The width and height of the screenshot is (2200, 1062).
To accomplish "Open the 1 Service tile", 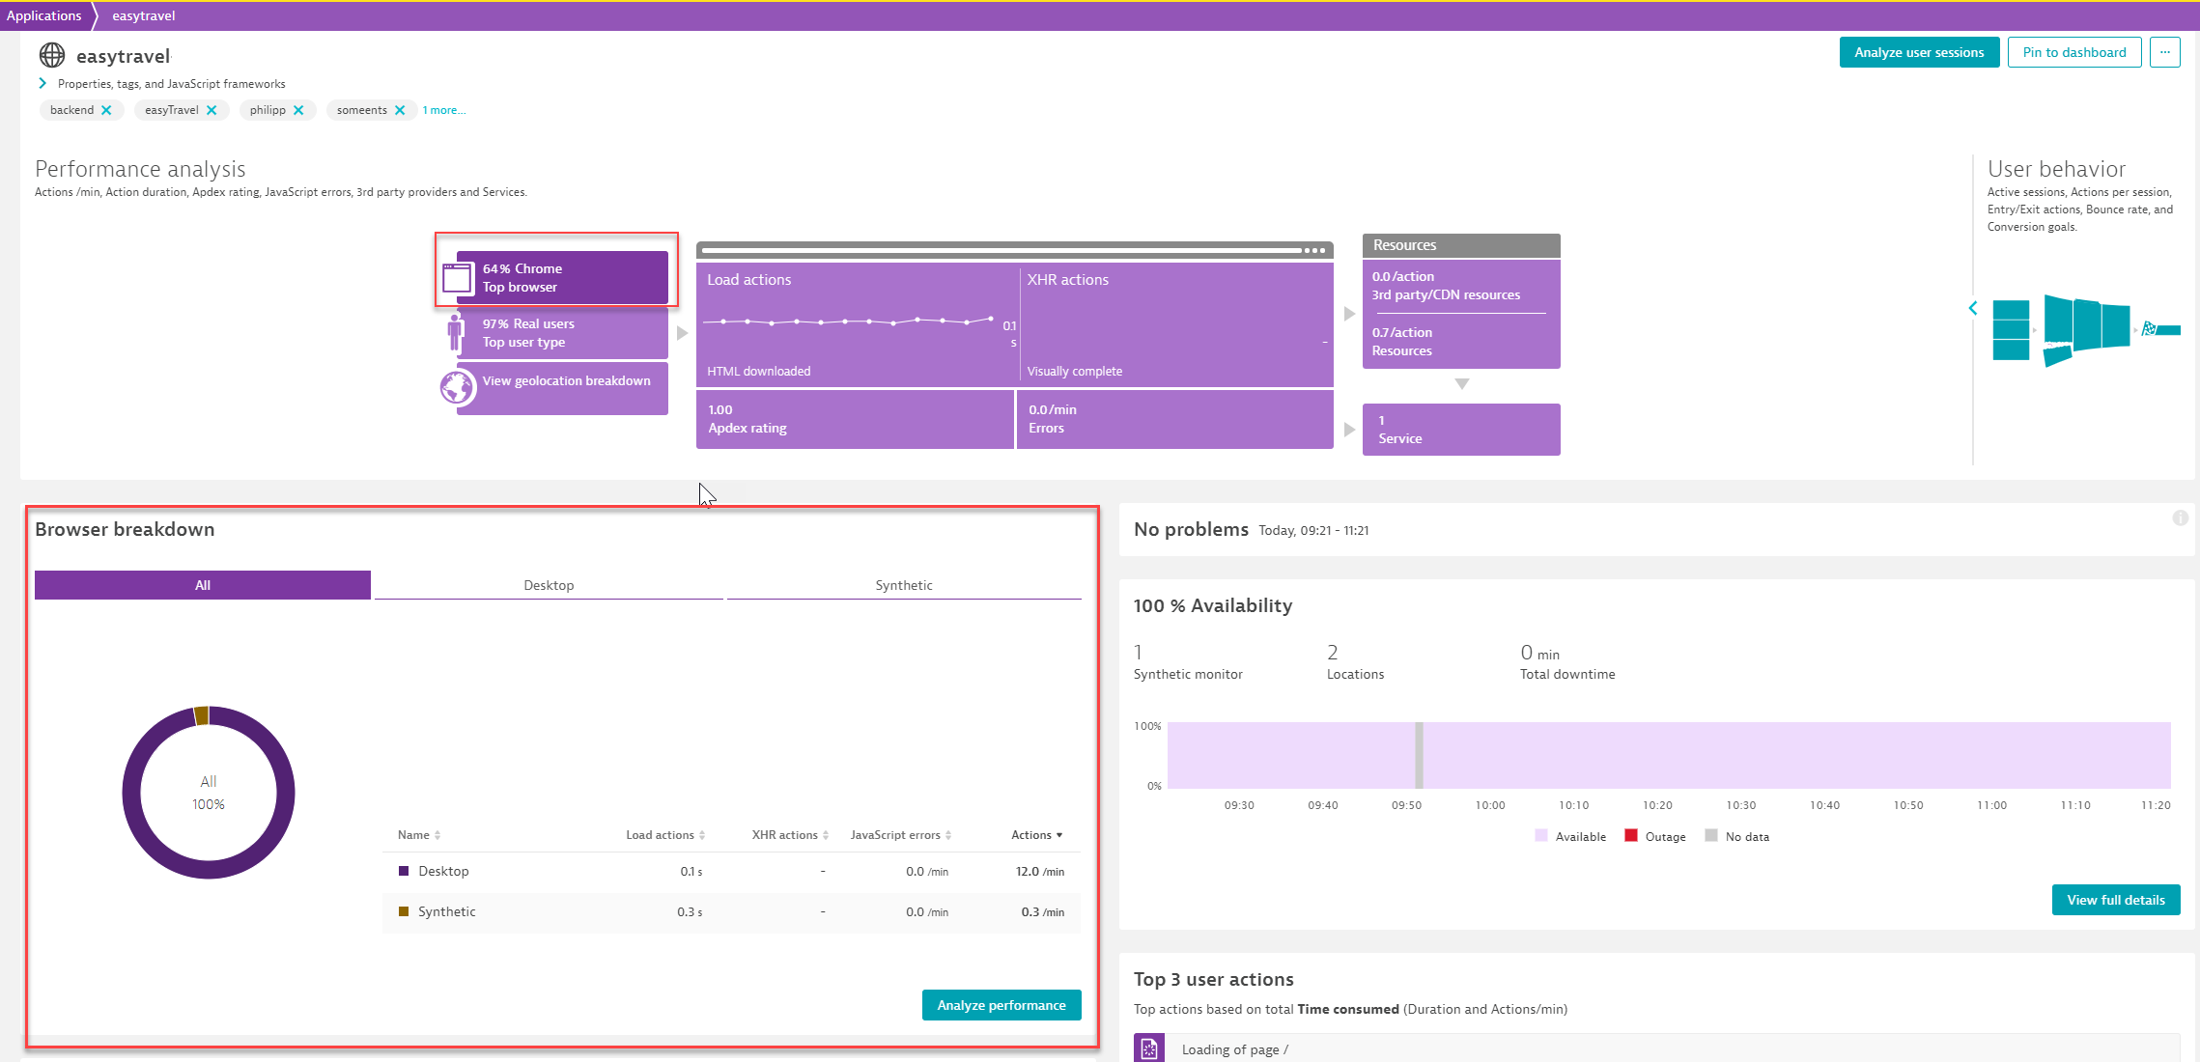I will point(1461,430).
